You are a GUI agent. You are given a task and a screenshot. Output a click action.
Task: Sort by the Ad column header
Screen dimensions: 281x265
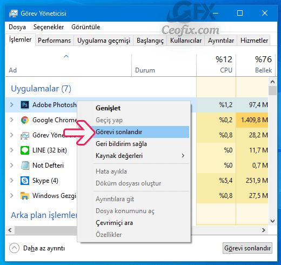69,65
